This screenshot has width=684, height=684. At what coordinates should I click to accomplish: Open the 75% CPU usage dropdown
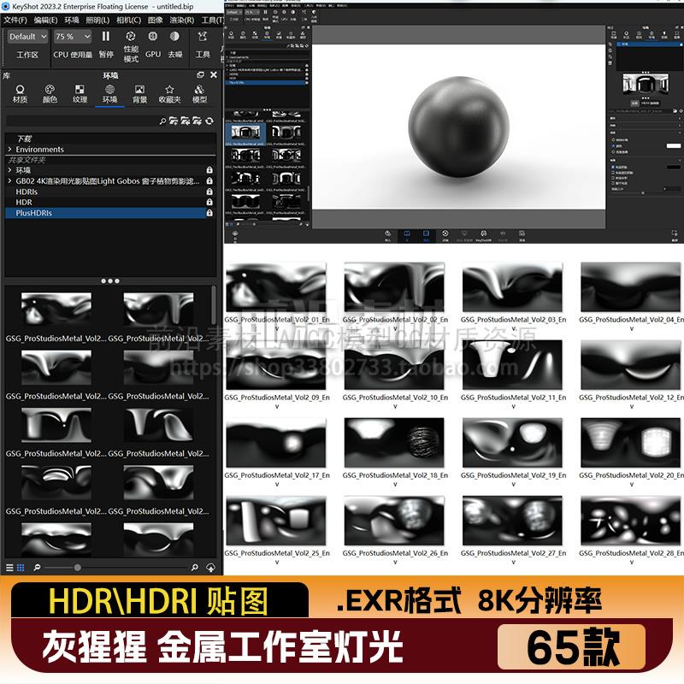73,36
